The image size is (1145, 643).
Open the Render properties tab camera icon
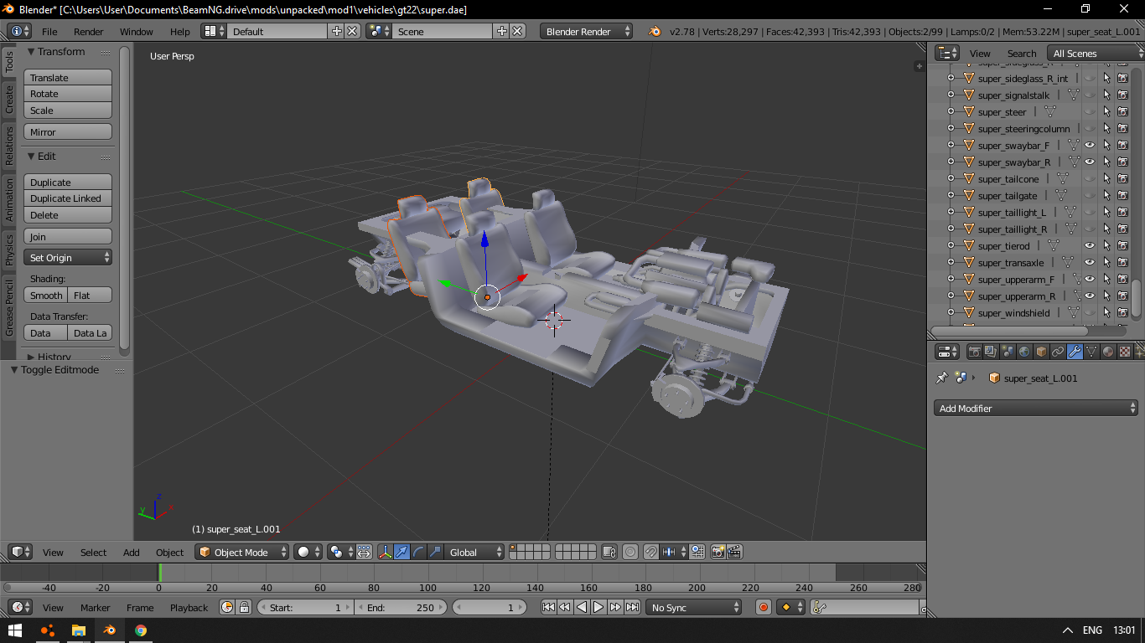click(974, 352)
